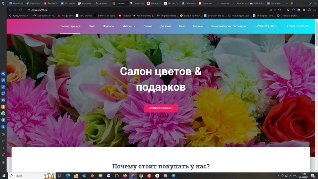Switch to Домены browser tab
The image size is (318, 179).
(102, 3)
